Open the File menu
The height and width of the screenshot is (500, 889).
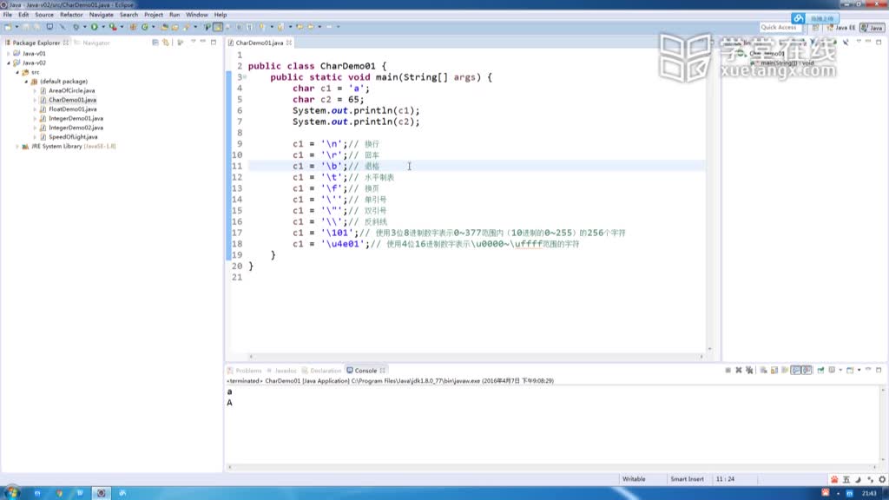7,15
